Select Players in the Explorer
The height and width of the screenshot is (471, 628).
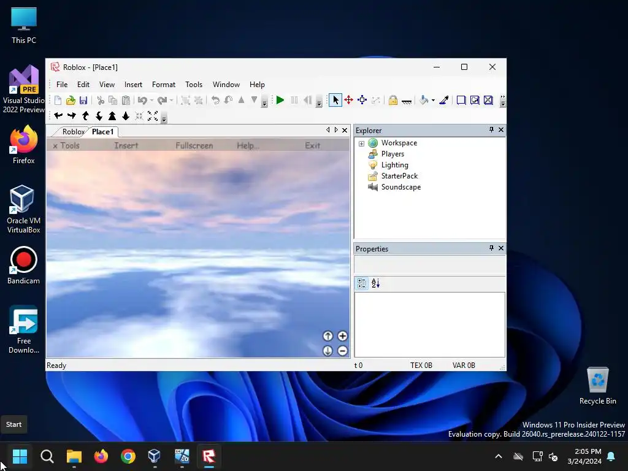point(392,154)
